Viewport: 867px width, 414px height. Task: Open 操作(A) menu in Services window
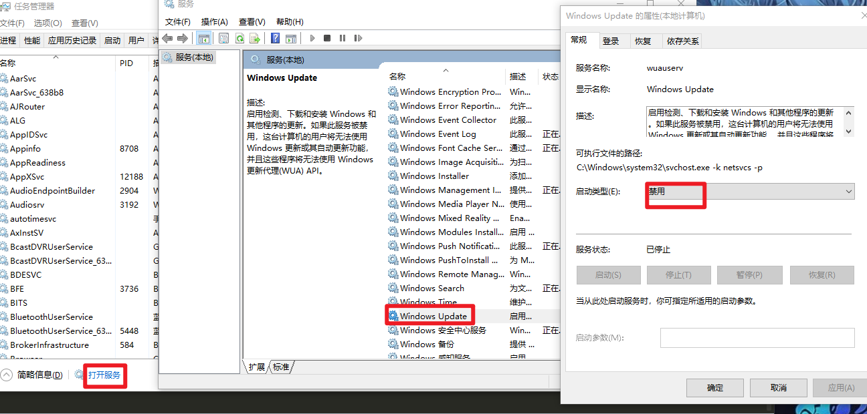point(215,22)
